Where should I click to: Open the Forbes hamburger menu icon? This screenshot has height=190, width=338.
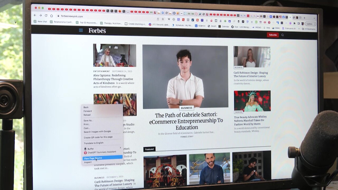[81, 30]
